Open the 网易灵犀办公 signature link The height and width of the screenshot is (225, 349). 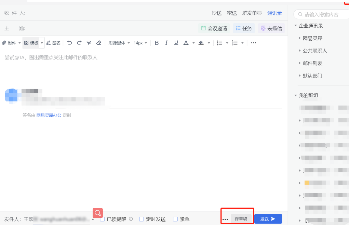49,115
